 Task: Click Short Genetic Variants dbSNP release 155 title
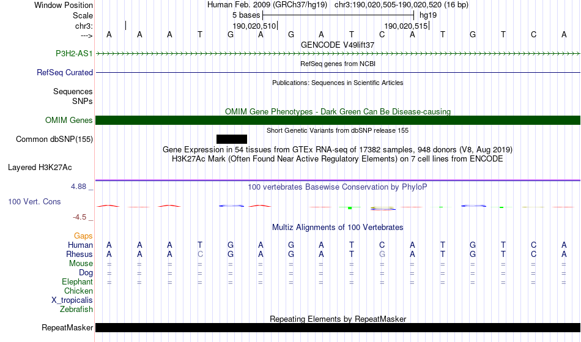coord(338,130)
